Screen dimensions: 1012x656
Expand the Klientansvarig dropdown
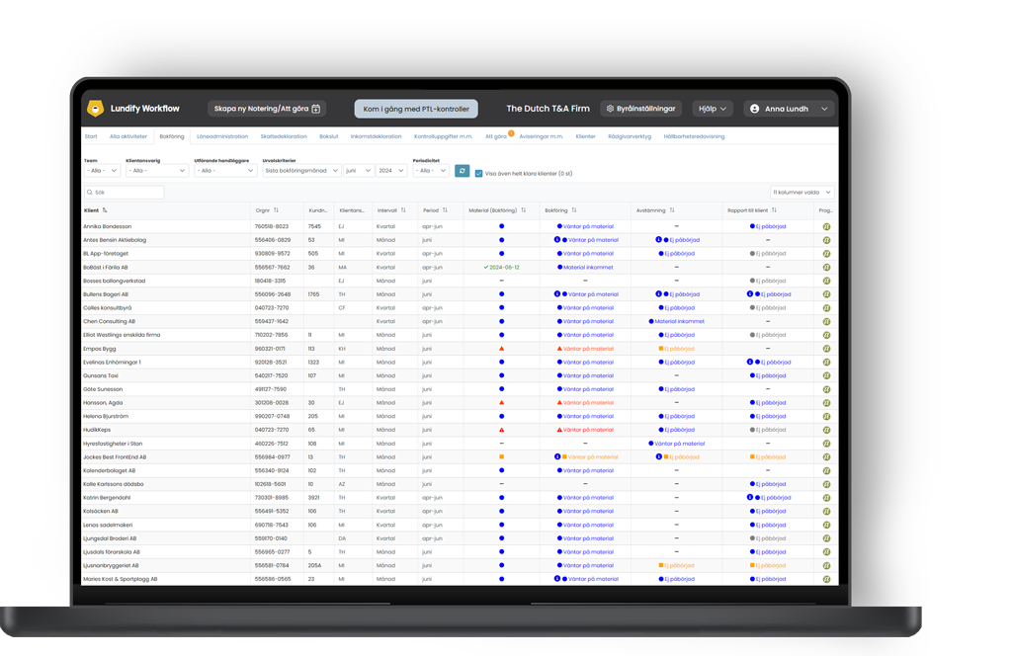pyautogui.click(x=156, y=171)
